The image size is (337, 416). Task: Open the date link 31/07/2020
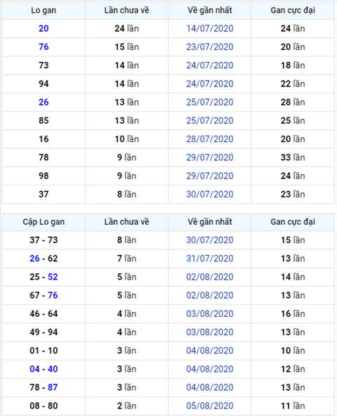click(209, 259)
